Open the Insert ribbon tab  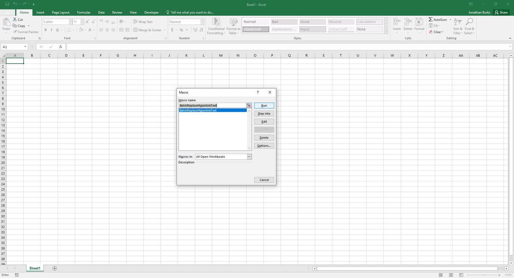tap(40, 12)
